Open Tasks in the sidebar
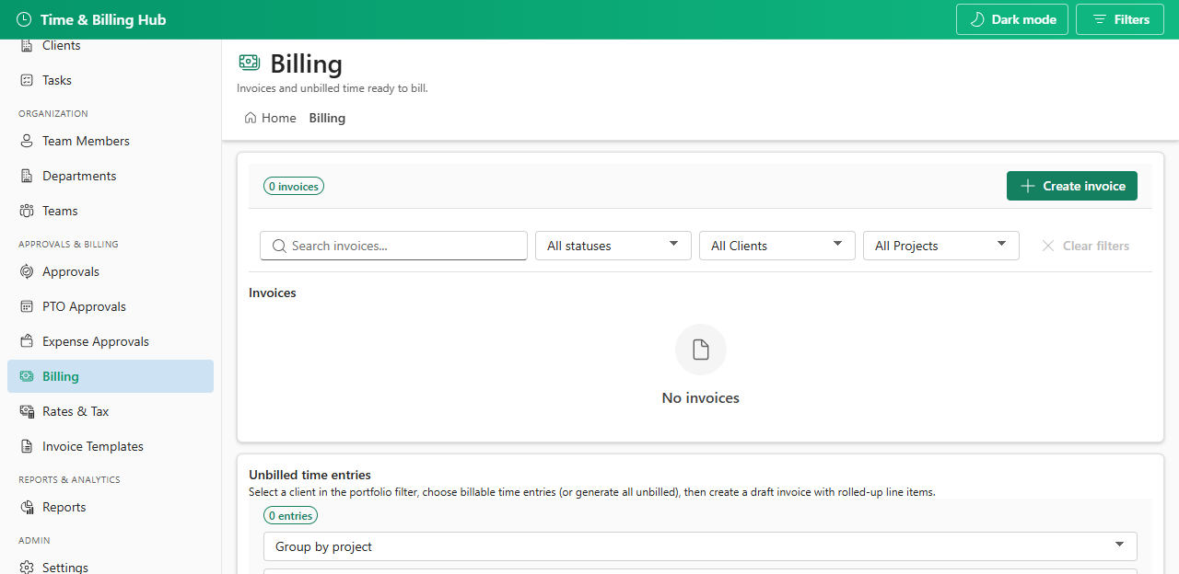 (111, 80)
